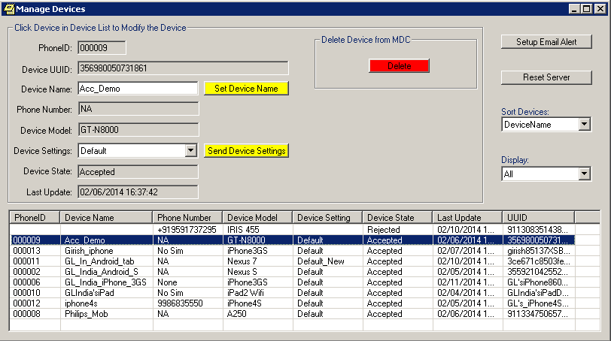This screenshot has height=341, width=611.
Task: Click the 02/11/2014 last update cell
Action: [466, 282]
